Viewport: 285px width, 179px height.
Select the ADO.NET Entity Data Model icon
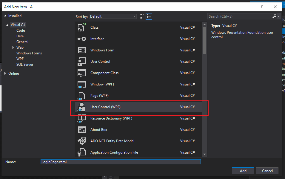[x=81, y=141]
